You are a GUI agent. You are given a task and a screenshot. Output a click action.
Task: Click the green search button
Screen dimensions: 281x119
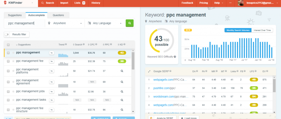130,23
